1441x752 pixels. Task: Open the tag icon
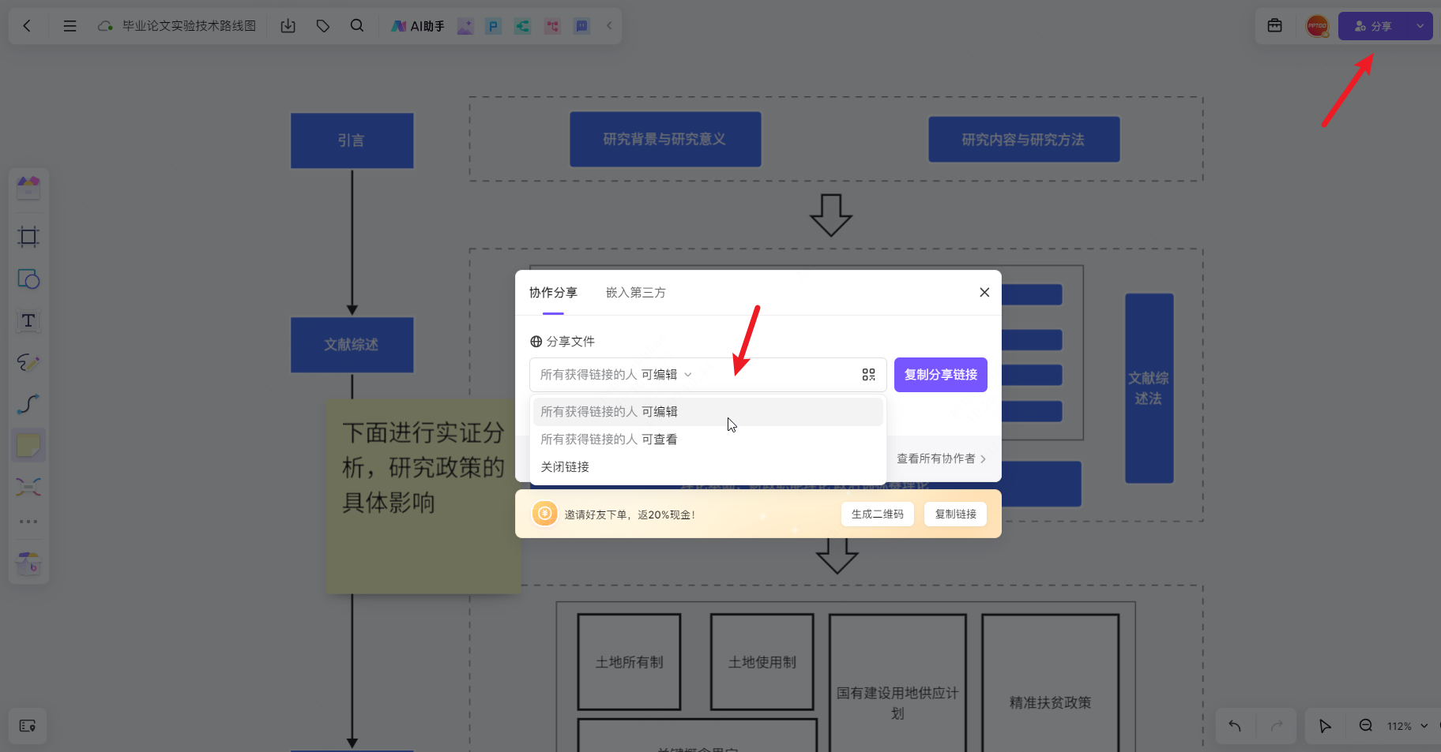[x=323, y=26]
